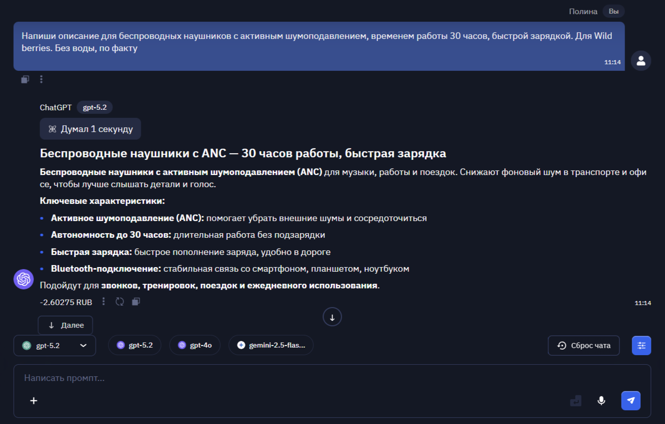Open model parameters with the blue sliders icon
The image size is (665, 424).
click(641, 345)
